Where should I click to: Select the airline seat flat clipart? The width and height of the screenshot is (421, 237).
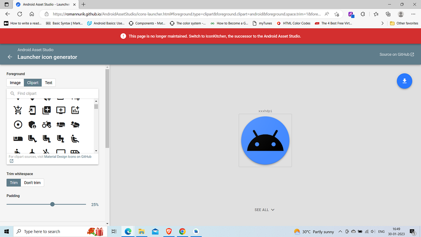coord(61,125)
